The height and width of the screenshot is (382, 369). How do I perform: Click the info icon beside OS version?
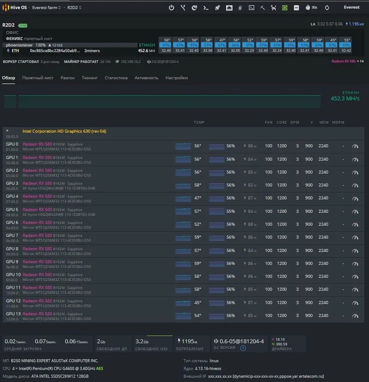point(243,348)
